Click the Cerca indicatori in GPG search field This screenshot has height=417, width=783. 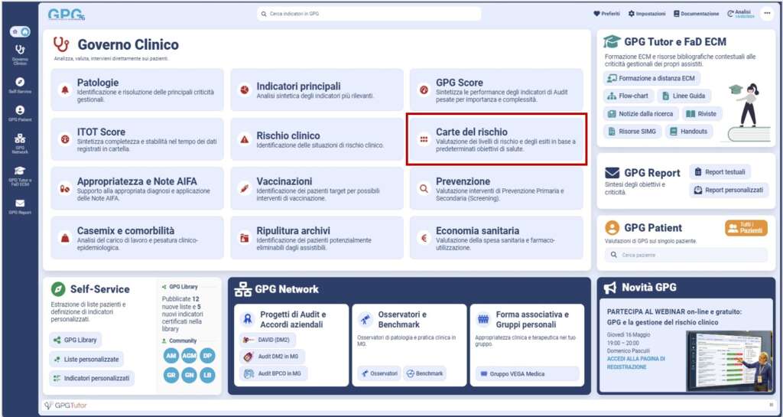point(369,14)
